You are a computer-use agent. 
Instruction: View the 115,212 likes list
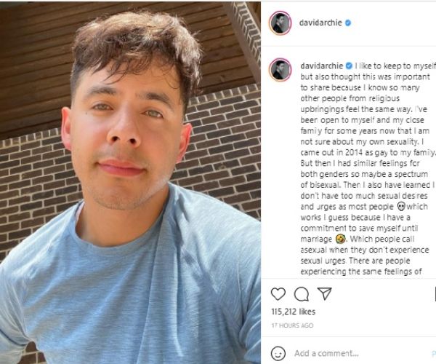(294, 312)
